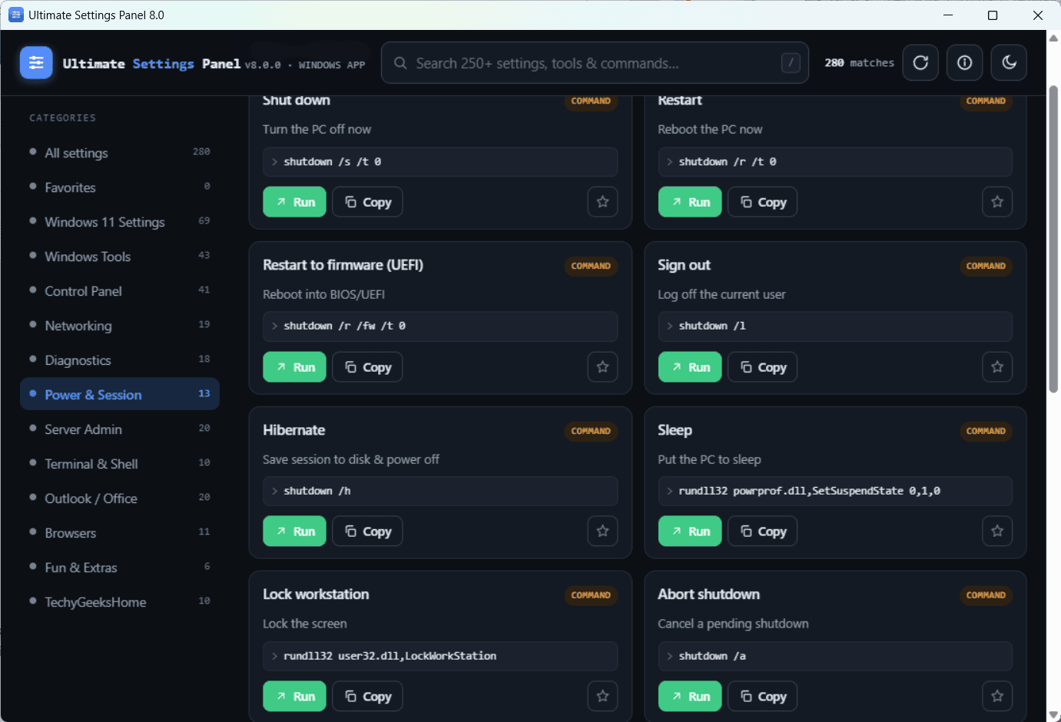Copy the Sign out shutdown /l command
The height and width of the screenshot is (722, 1061).
[x=763, y=367]
